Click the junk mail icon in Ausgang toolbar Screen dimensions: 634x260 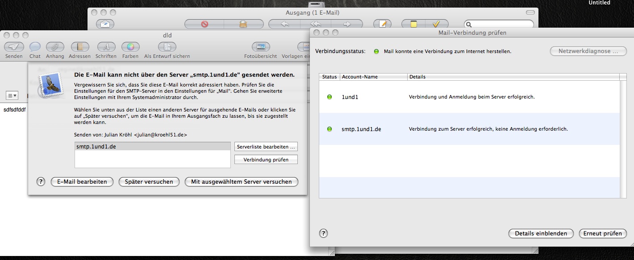click(243, 24)
